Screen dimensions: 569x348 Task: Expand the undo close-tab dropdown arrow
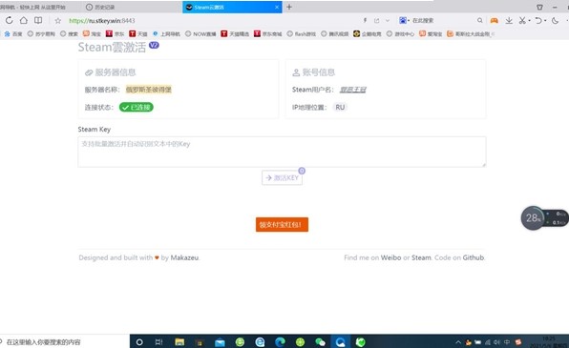[545, 21]
